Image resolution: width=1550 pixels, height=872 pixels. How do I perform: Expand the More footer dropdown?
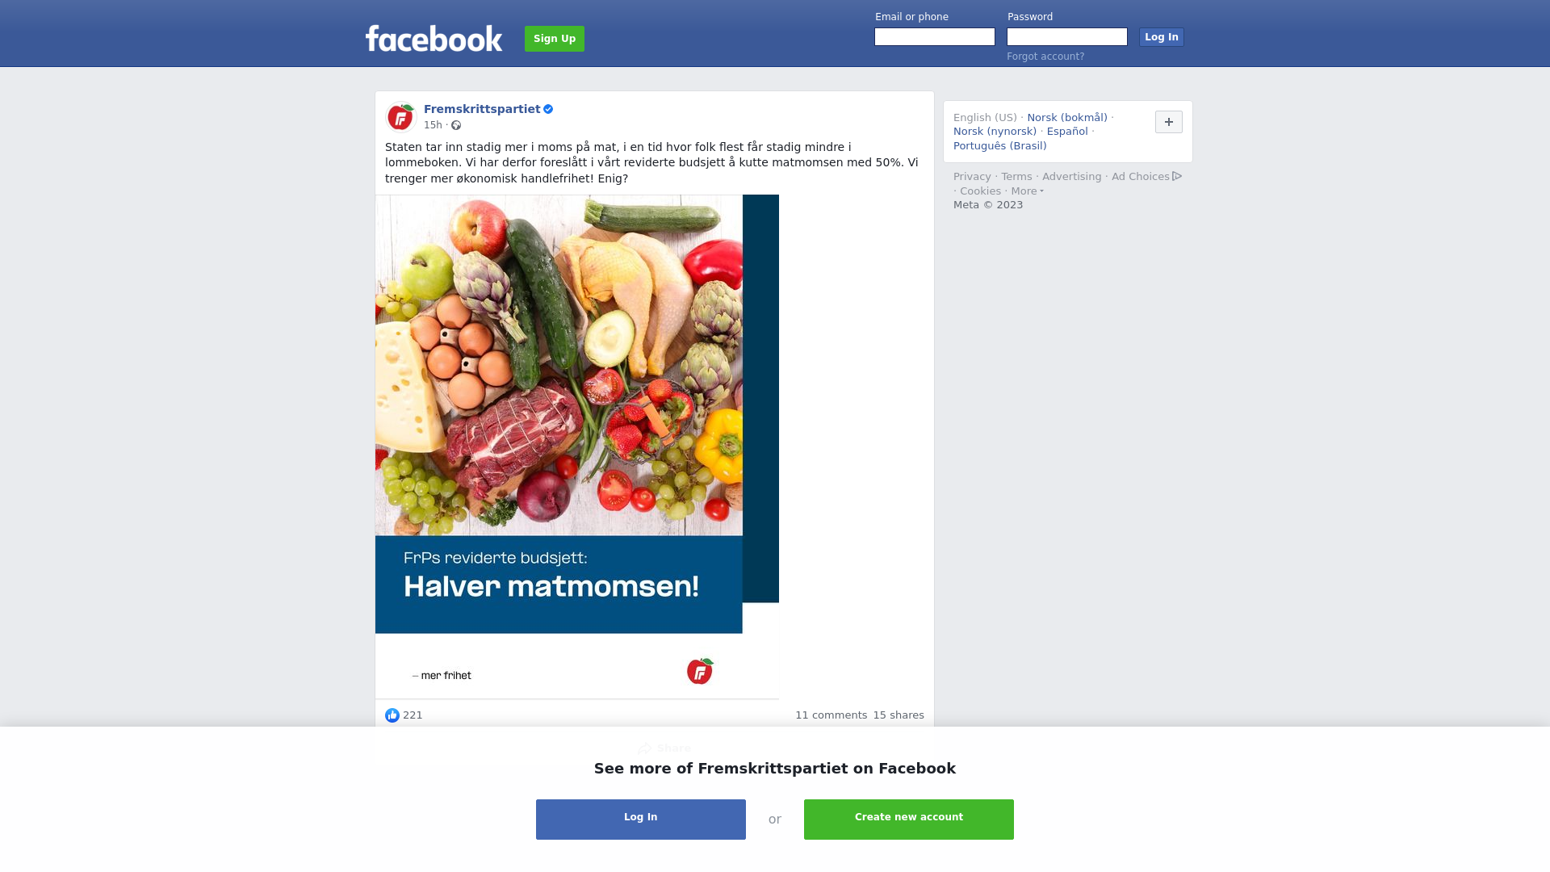(1027, 191)
